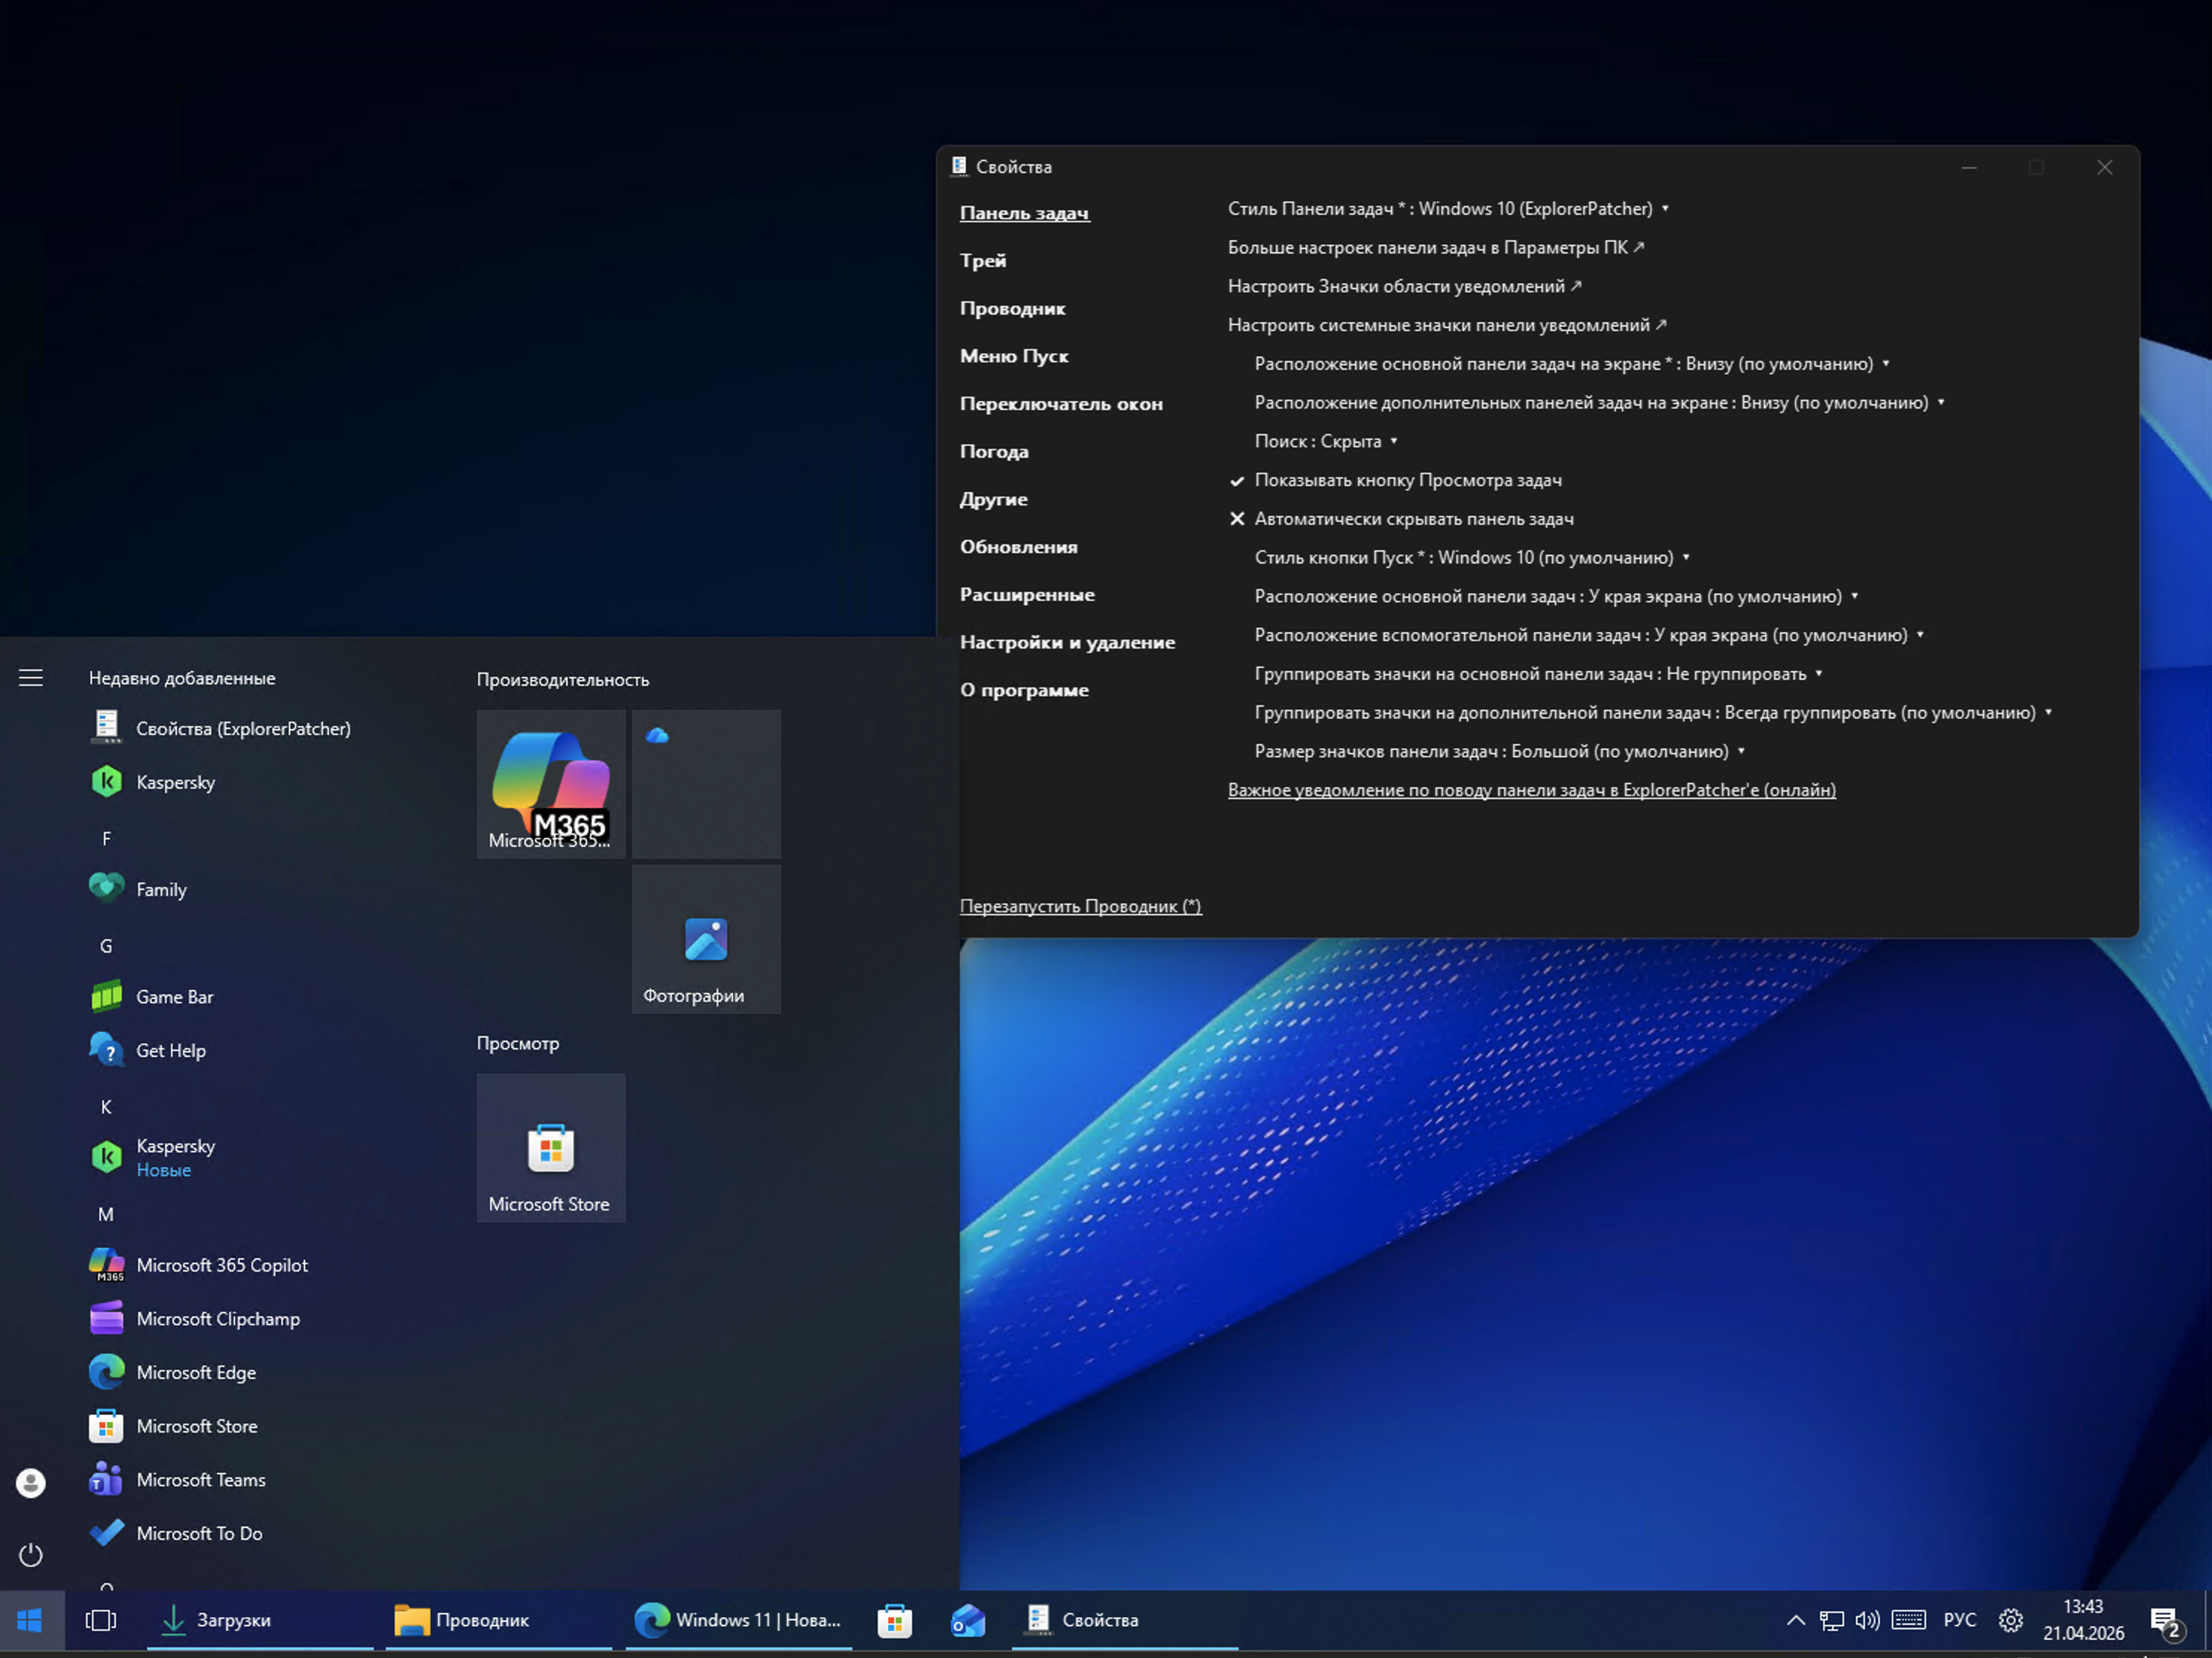Click the power icon in Start menu
2212x1658 pixels.
pyautogui.click(x=31, y=1555)
